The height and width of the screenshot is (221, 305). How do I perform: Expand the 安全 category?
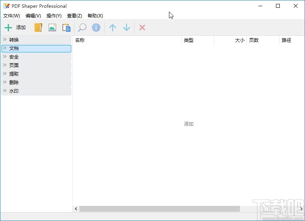click(x=36, y=57)
